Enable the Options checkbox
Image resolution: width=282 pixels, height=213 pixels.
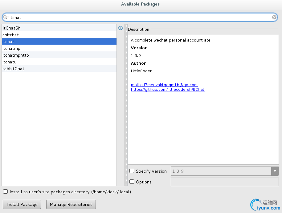coord(132,182)
